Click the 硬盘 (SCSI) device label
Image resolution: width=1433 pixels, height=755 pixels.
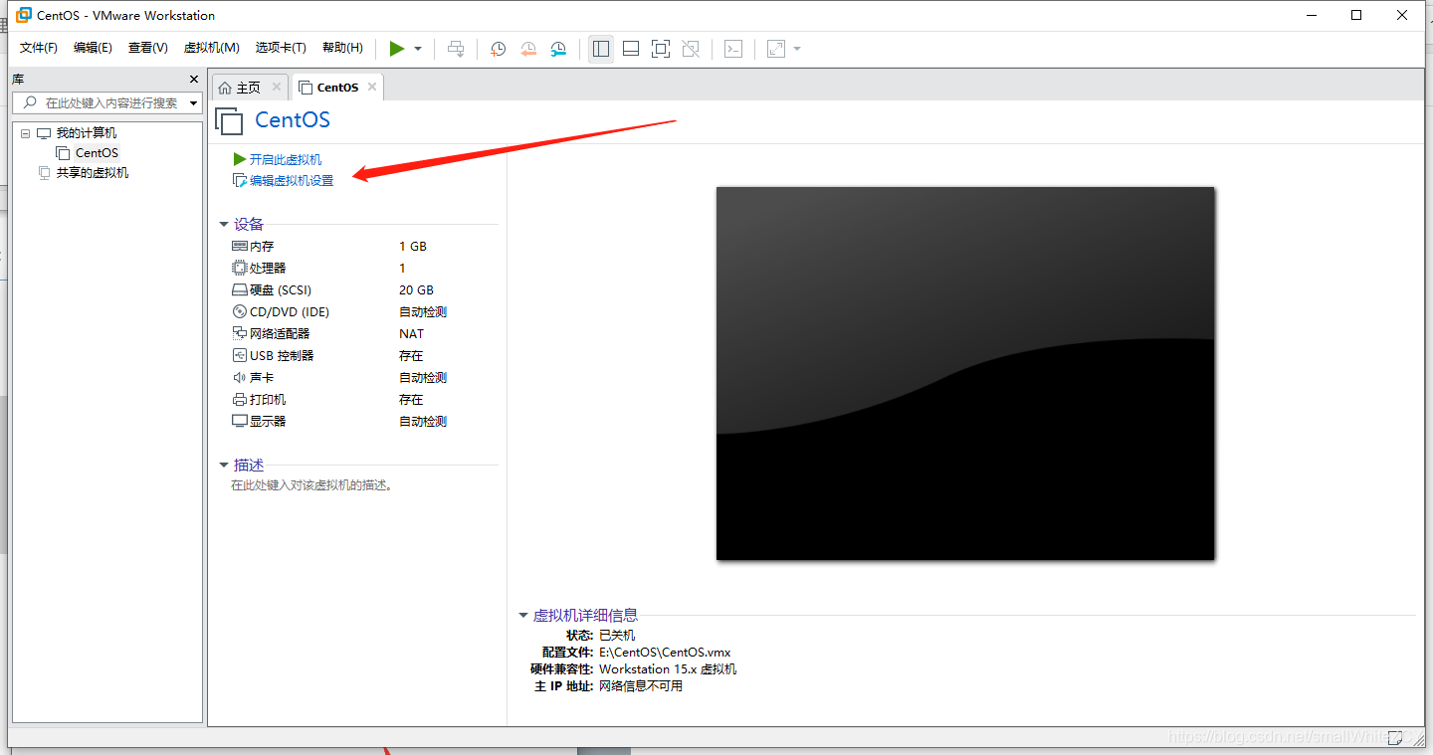tap(281, 290)
